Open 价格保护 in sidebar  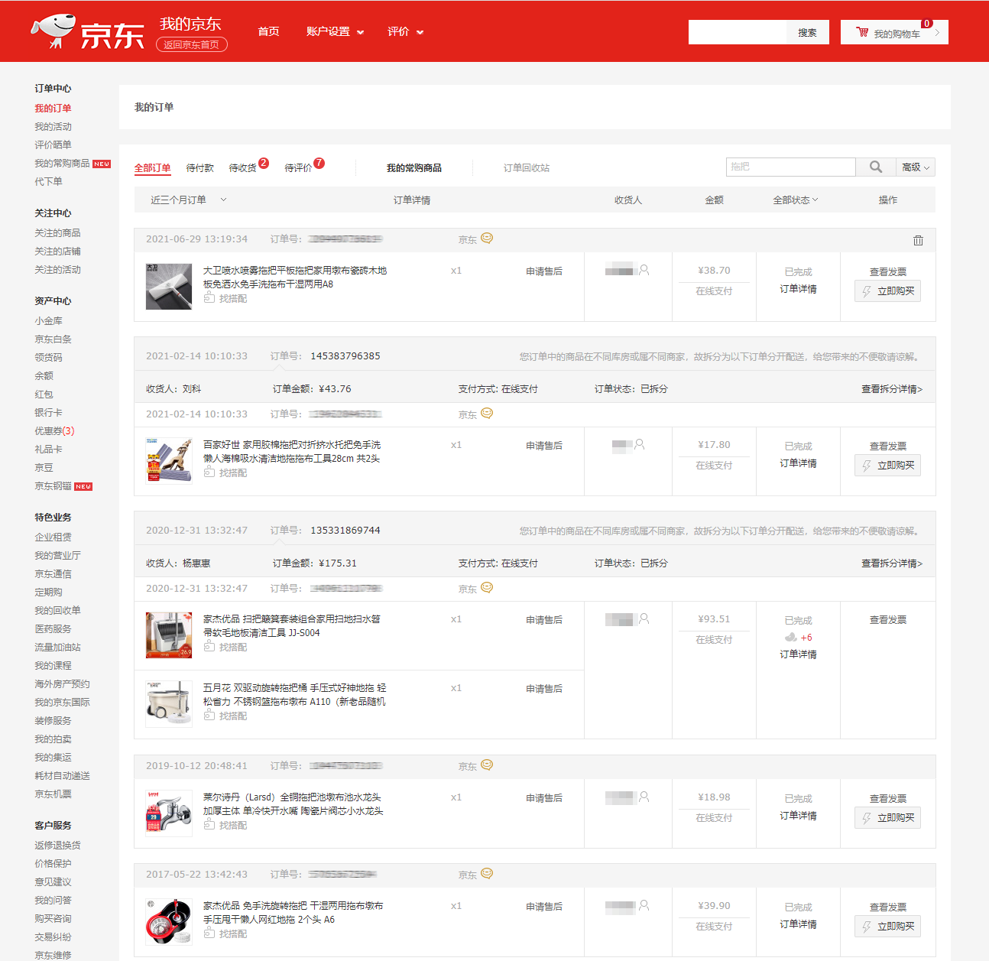pyautogui.click(x=53, y=863)
